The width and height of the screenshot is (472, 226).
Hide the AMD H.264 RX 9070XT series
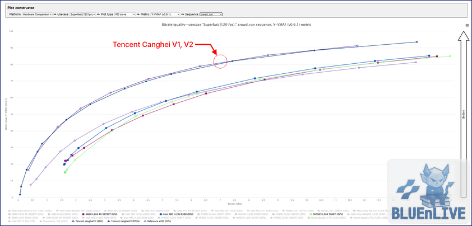(100, 214)
